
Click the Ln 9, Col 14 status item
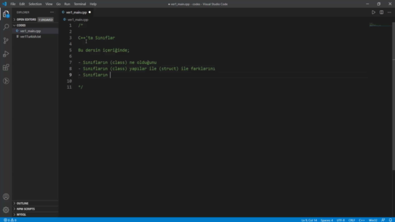[x=309, y=220]
